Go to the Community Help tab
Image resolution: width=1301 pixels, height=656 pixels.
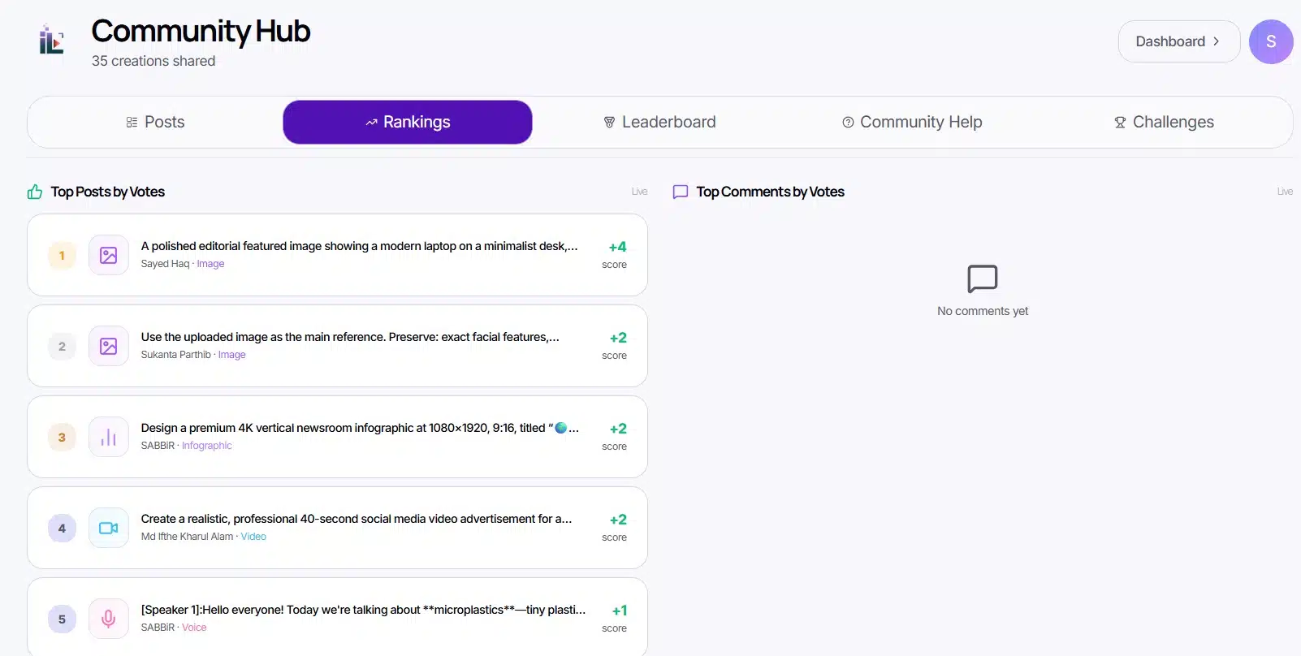click(912, 122)
